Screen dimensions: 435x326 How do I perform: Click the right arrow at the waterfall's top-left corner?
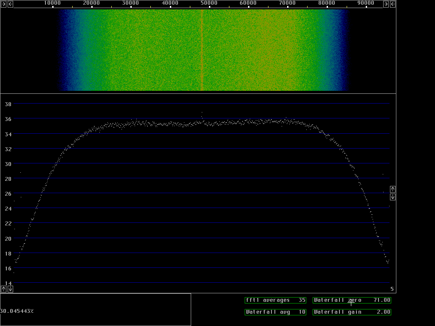pos(3,4)
